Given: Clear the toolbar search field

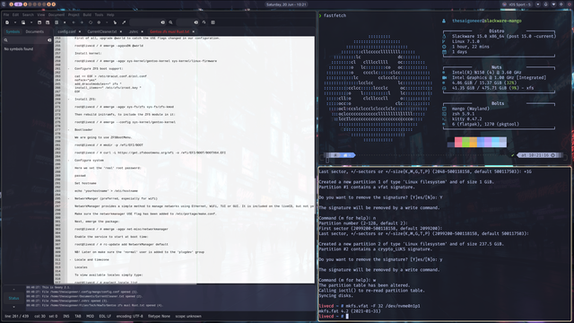Looking at the screenshot, I should pos(163,22).
